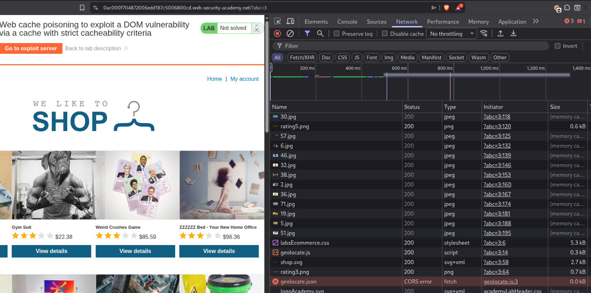Open the inspect element picker tool
Image resolution: width=591 pixels, height=293 pixels.
point(277,21)
